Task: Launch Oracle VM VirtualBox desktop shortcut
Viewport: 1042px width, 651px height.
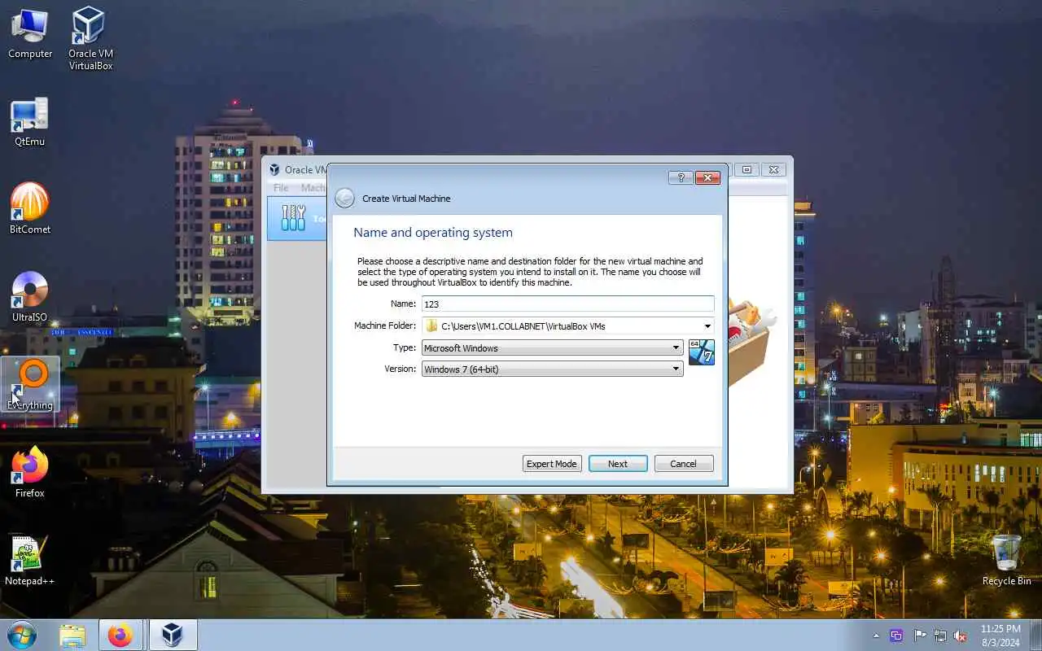Action: (90, 38)
